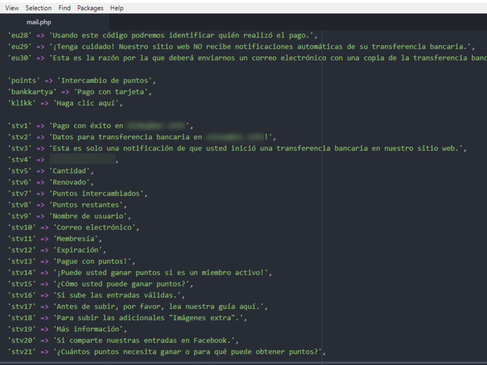The image size is (487, 365).
Task: Click the 'Expiración' value
Action: pyautogui.click(x=77, y=250)
